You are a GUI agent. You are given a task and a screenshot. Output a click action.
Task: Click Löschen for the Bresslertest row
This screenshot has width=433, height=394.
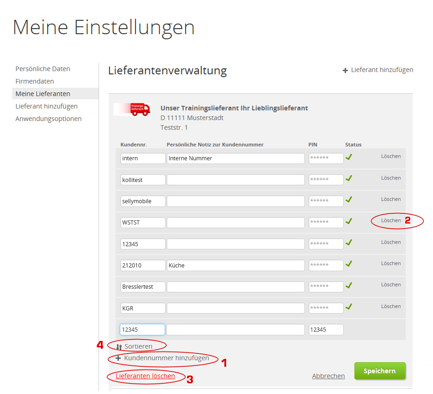click(391, 285)
